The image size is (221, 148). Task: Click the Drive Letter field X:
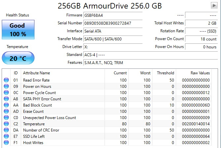click(x=113, y=47)
